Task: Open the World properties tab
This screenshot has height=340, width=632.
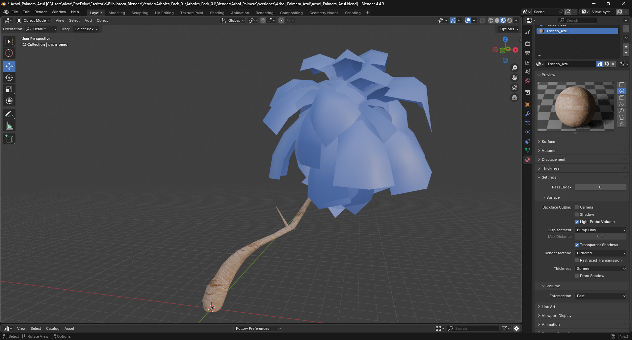Action: point(528,80)
